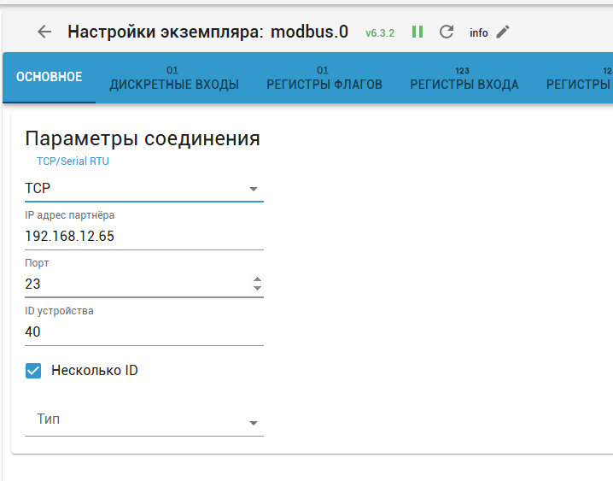Screen dimensions: 613x481
Task: Focus the ID устройства input field
Action: pos(143,332)
